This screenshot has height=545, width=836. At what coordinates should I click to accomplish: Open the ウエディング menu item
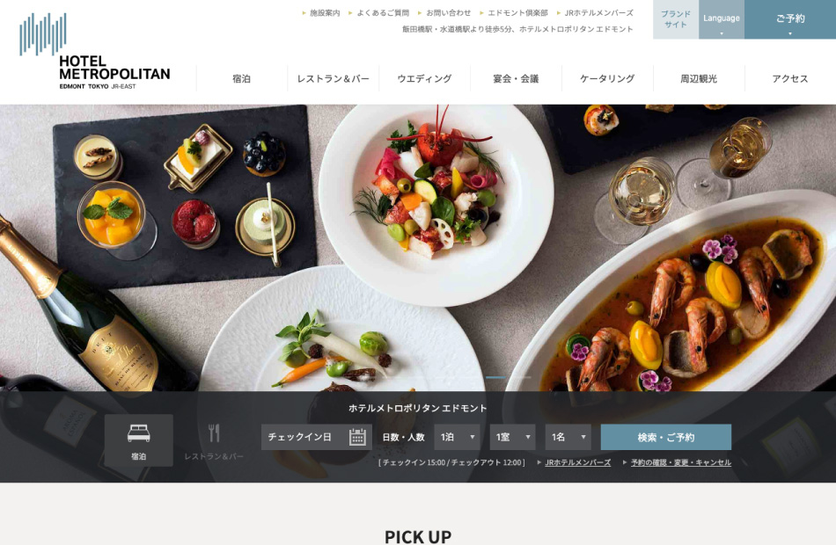(424, 79)
